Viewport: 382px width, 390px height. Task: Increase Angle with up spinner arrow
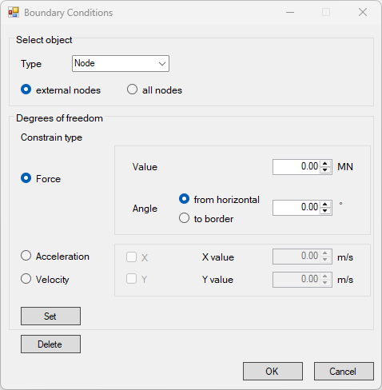click(x=325, y=205)
